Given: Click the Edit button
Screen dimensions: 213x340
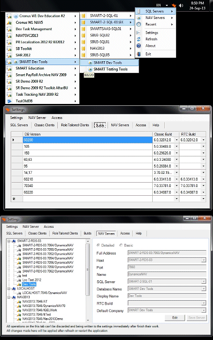Looking at the screenshot, I should tap(175, 318).
